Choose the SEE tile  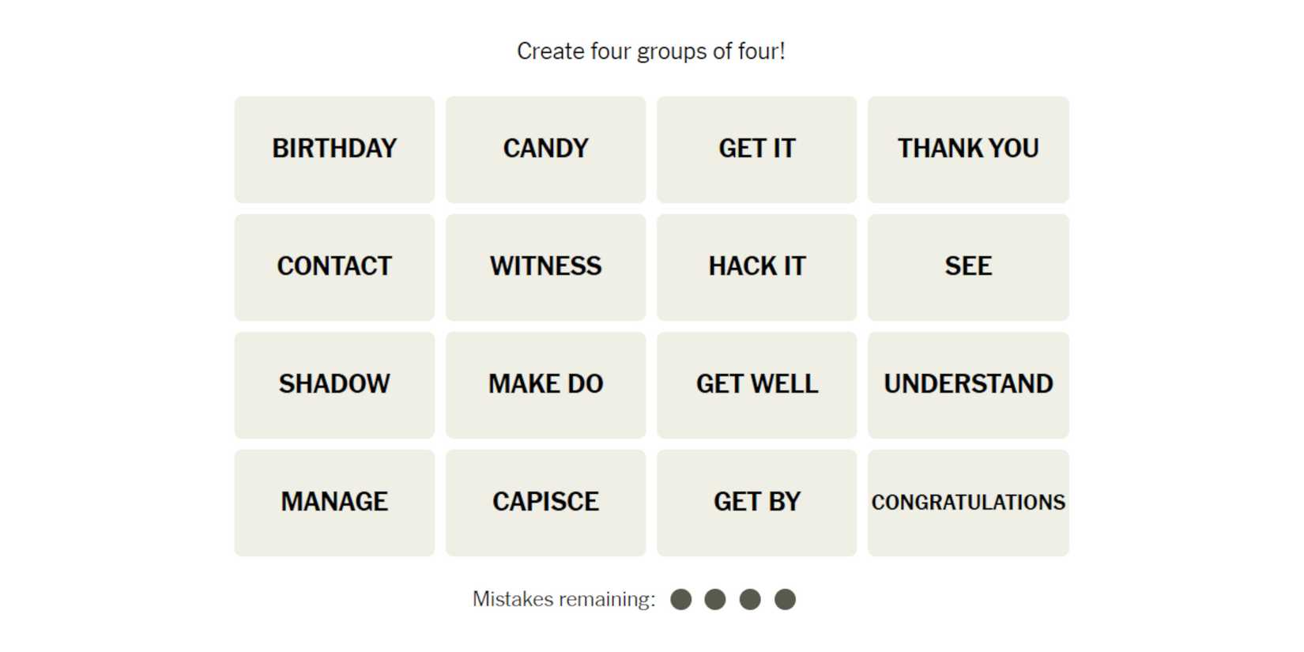pyautogui.click(x=968, y=267)
